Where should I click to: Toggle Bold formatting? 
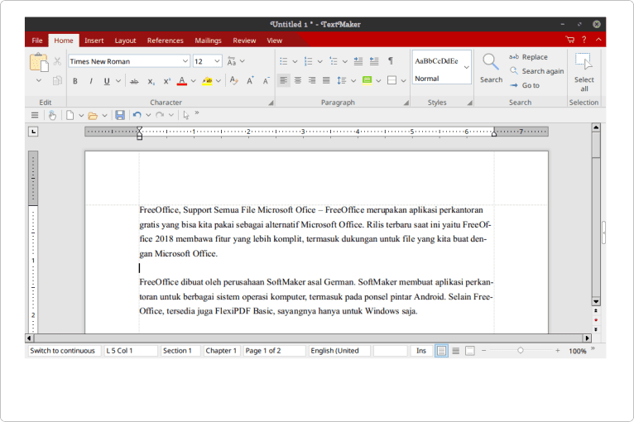click(x=75, y=81)
